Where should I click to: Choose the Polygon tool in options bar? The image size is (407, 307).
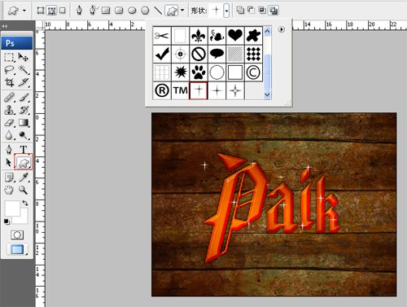point(145,11)
